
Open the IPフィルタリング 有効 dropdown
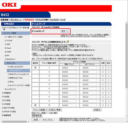(65, 31)
